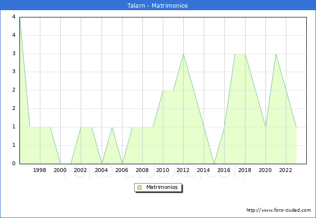The width and height of the screenshot is (316, 218).
Task: Click the 1998 x-axis label
Action: (39, 170)
